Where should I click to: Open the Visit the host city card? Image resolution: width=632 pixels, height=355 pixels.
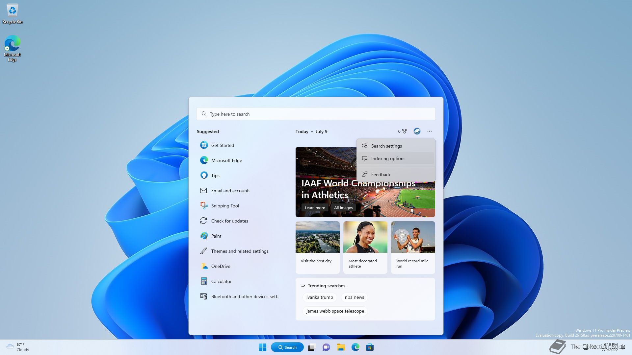(x=317, y=247)
